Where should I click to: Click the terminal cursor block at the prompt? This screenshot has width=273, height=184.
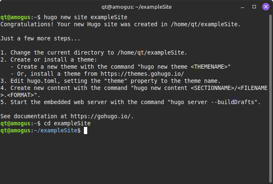pyautogui.click(x=86, y=130)
